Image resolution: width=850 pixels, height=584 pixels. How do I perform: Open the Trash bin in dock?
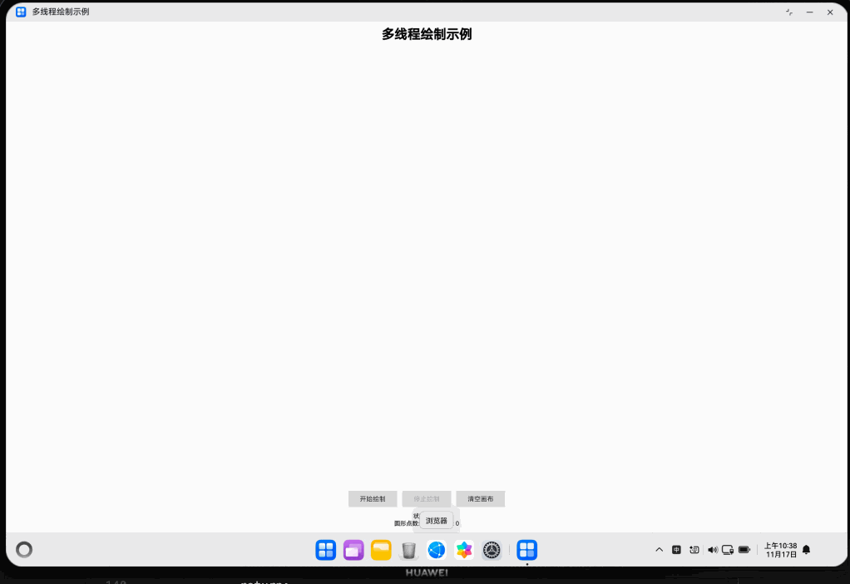408,550
